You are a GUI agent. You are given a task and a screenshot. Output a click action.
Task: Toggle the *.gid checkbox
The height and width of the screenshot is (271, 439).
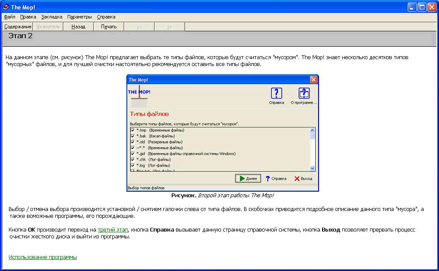click(x=133, y=154)
